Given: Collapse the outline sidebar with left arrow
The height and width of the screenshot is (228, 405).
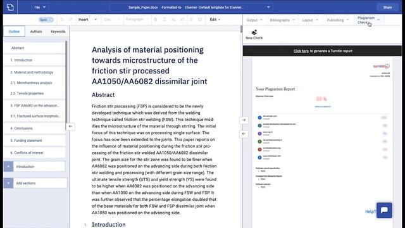Looking at the screenshot, I should point(70,127).
